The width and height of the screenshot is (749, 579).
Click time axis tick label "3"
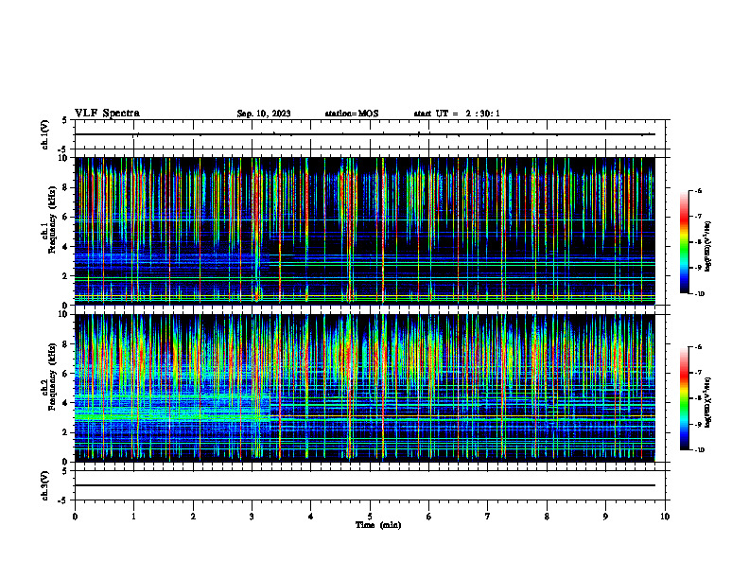(x=252, y=517)
